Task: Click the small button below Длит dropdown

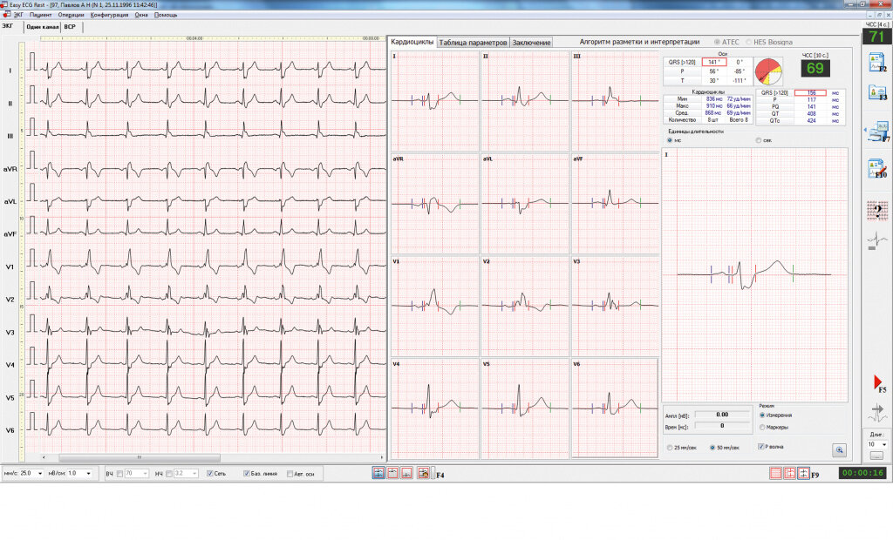Action: (x=876, y=456)
